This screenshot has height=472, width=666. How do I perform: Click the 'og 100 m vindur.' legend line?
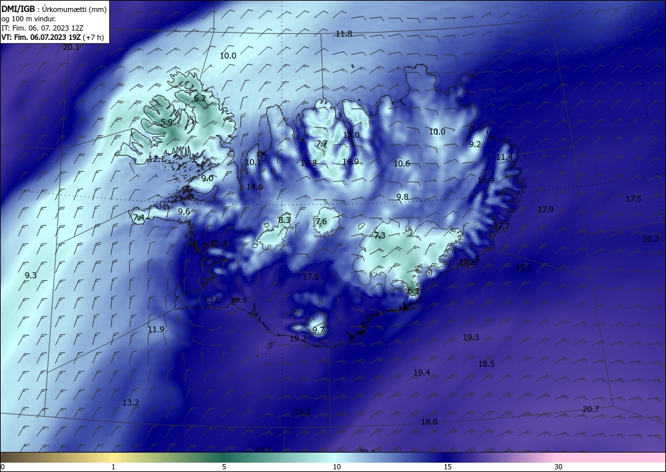click(x=29, y=18)
